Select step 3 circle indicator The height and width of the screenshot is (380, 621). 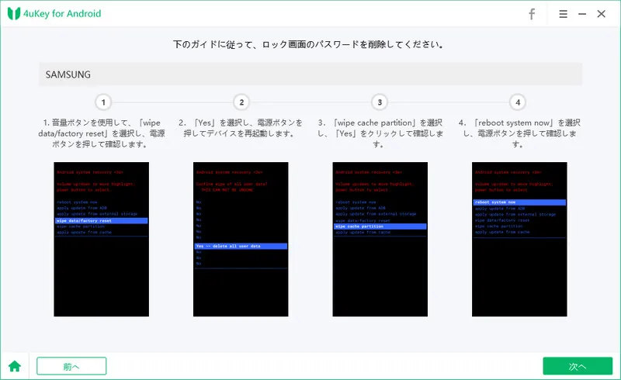pyautogui.click(x=380, y=102)
